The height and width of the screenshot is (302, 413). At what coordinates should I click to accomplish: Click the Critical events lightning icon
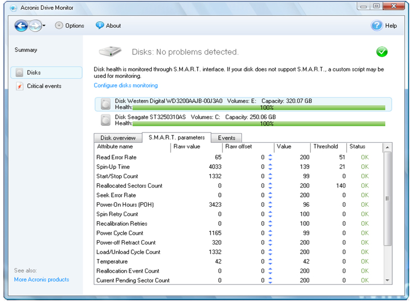[x=20, y=86]
